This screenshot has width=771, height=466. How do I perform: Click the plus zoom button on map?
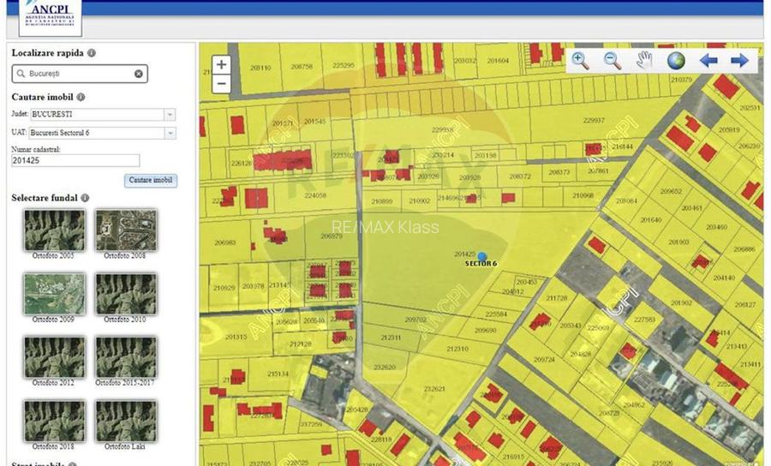click(x=221, y=64)
